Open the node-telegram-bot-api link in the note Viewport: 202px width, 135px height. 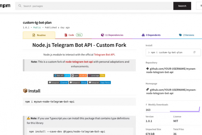point(79,62)
